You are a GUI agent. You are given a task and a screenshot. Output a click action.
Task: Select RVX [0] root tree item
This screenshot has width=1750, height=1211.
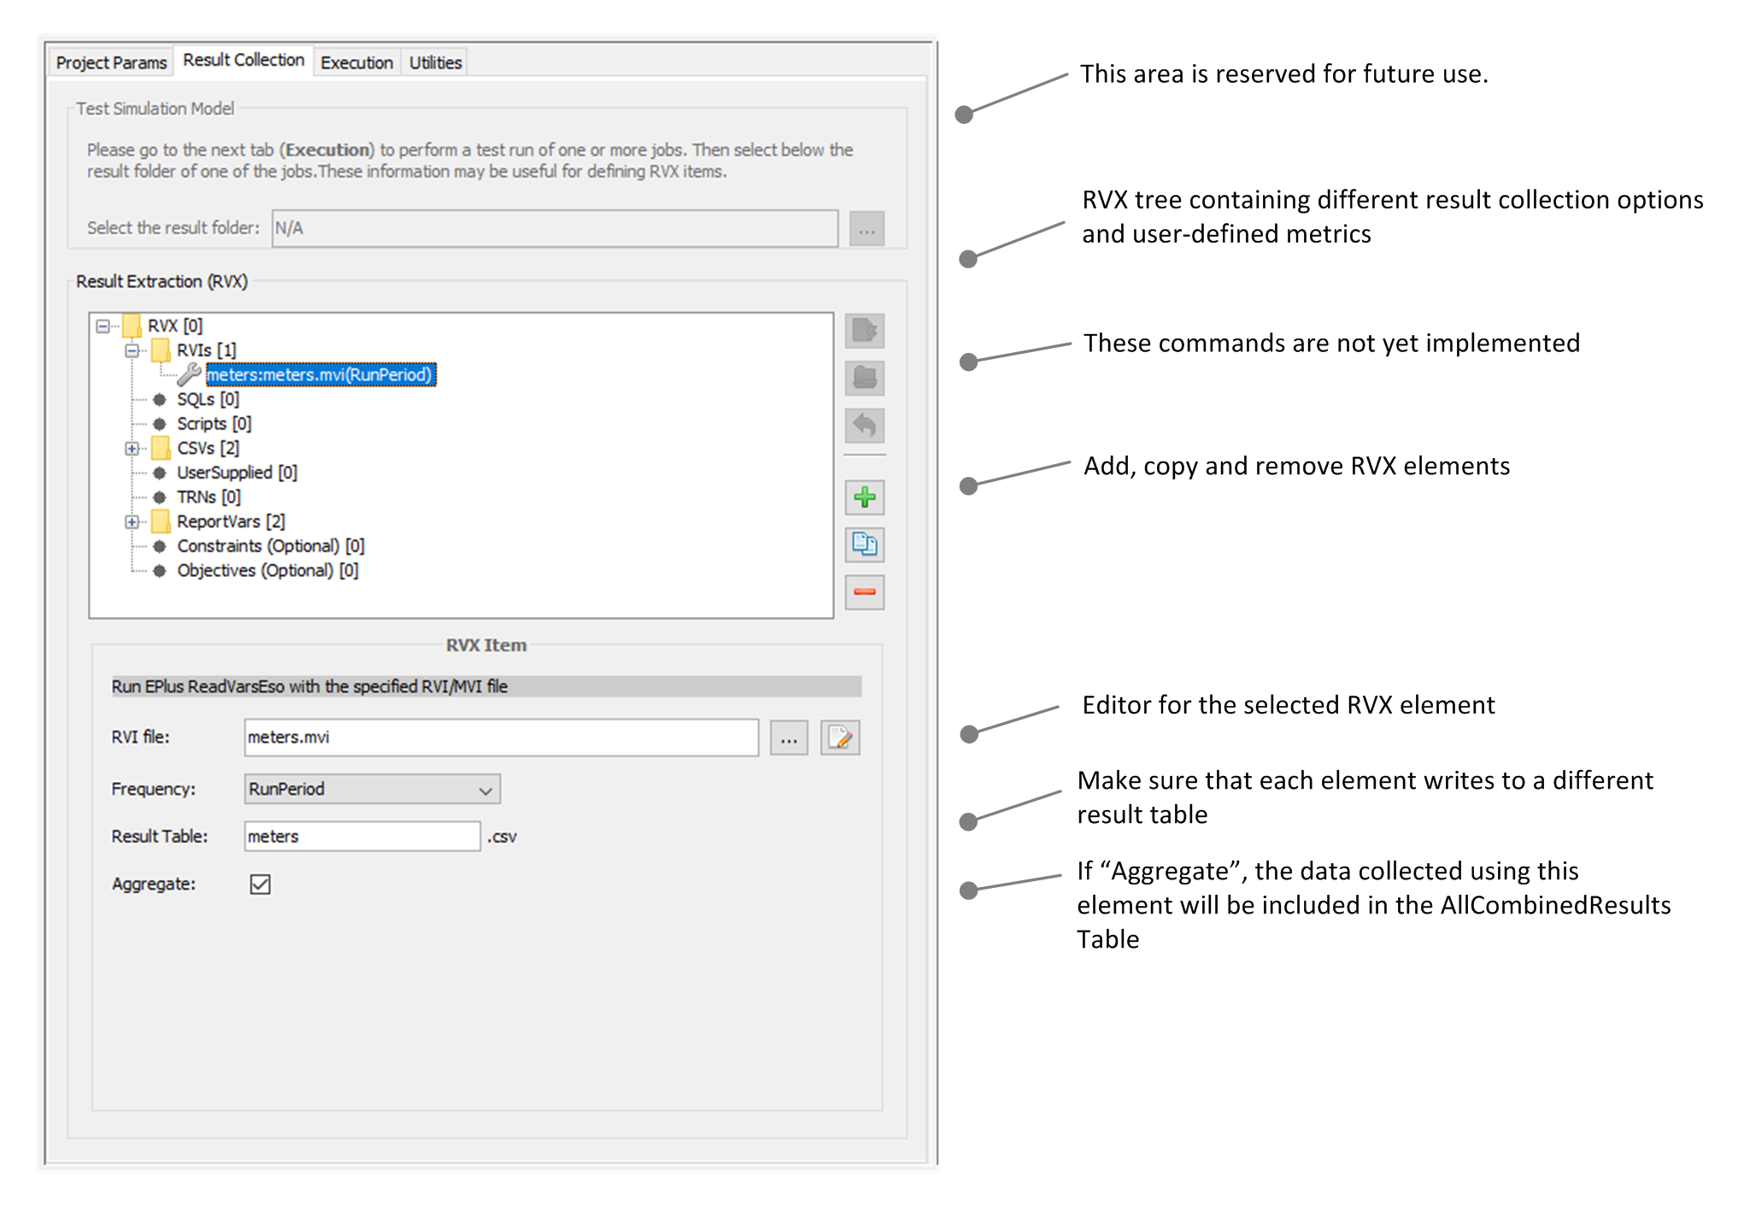pyautogui.click(x=174, y=326)
